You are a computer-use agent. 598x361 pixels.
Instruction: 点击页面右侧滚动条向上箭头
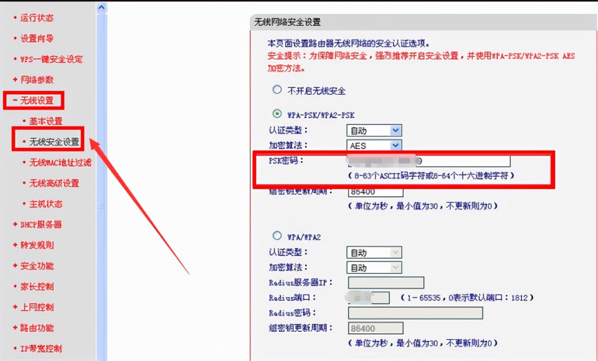101,7
